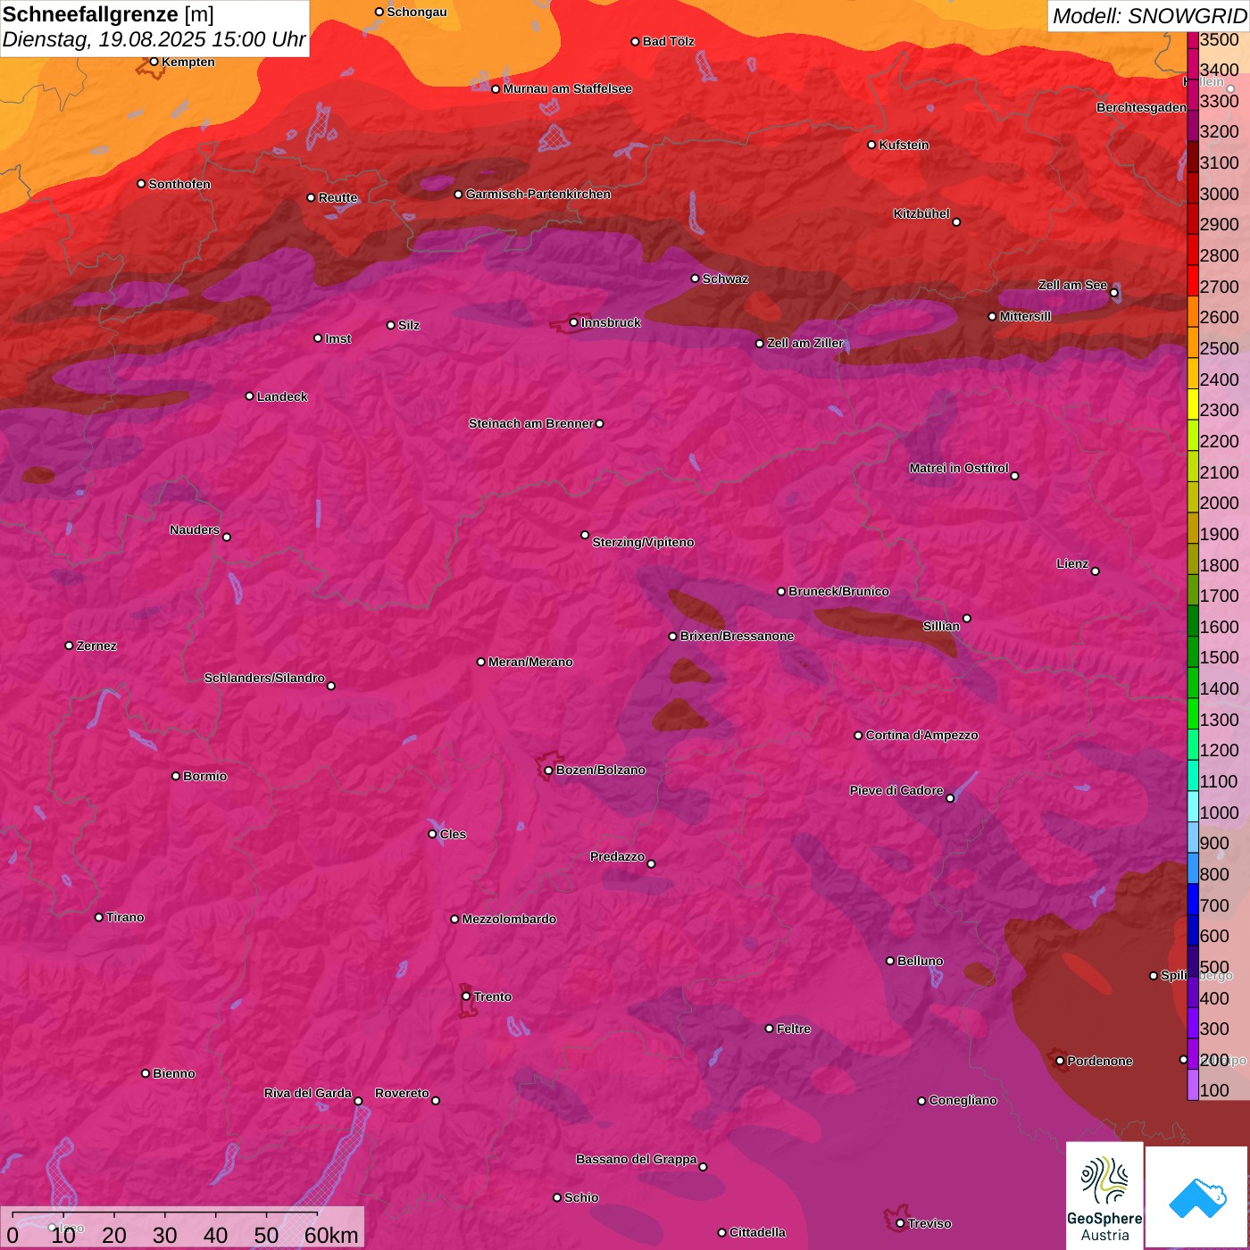This screenshot has height=1250, width=1250.
Task: Click the date text Dienstag, 19.08.2025 15:00 Uhr
Action: [154, 40]
